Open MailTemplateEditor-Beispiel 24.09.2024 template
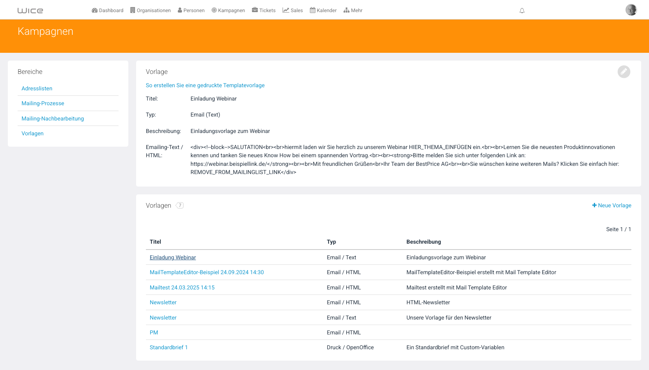This screenshot has height=370, width=649. point(207,272)
